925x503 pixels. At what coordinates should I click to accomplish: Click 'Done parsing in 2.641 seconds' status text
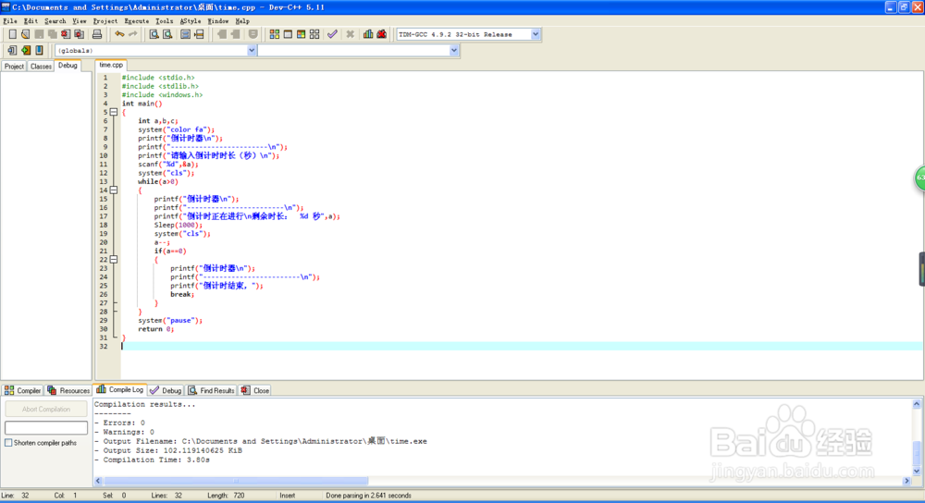click(369, 496)
